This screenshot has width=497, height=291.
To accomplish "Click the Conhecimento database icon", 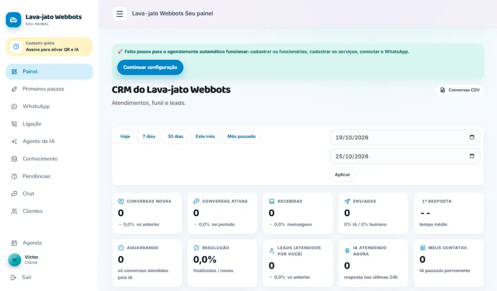I will pos(14,158).
